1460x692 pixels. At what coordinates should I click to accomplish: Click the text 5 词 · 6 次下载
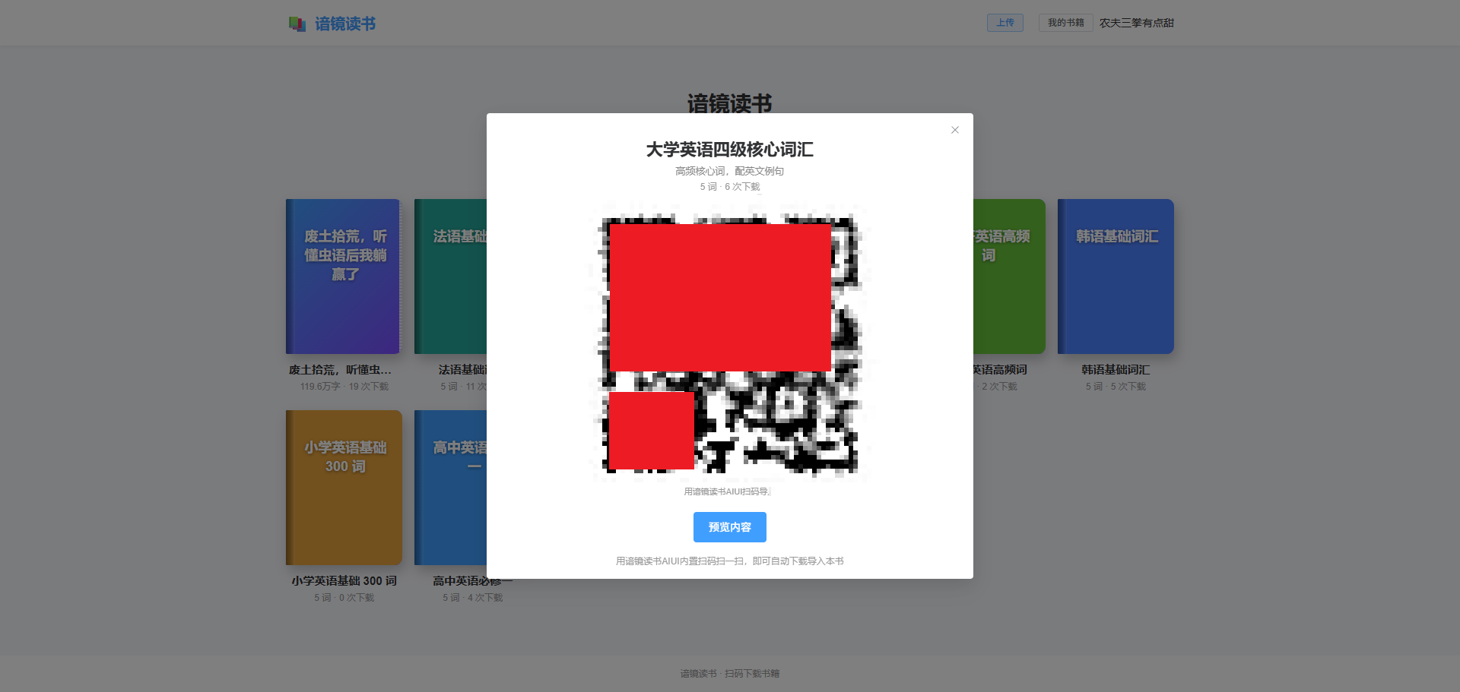pos(730,187)
